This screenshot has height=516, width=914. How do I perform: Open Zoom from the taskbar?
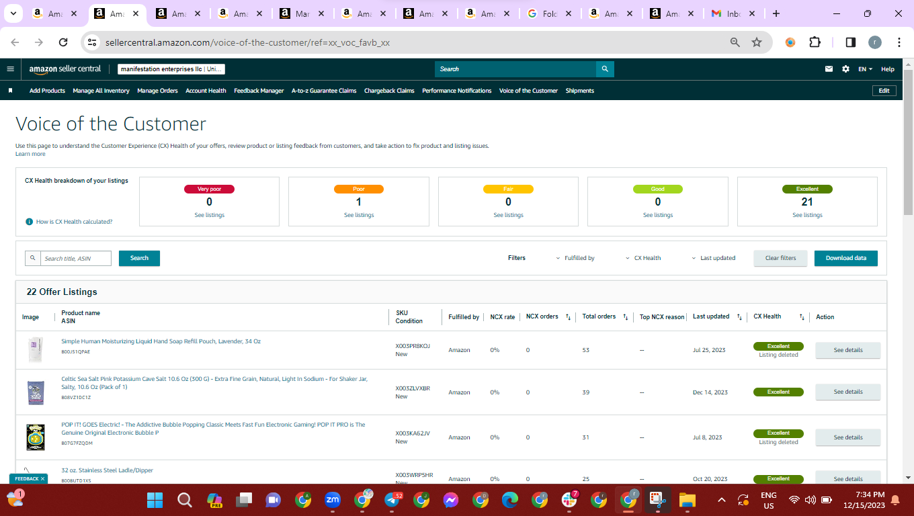[333, 500]
